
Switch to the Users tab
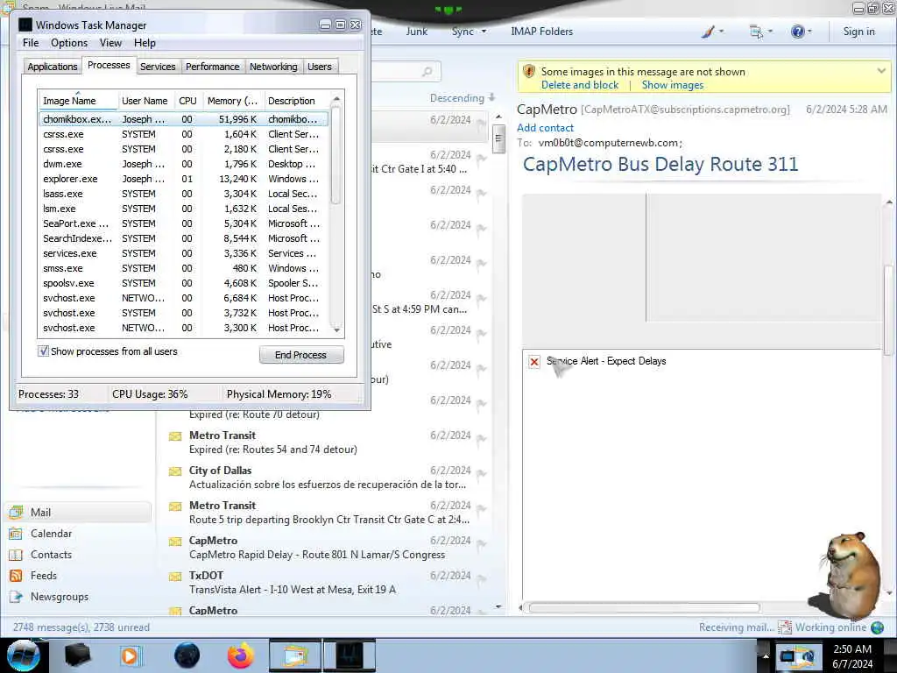pos(319,67)
